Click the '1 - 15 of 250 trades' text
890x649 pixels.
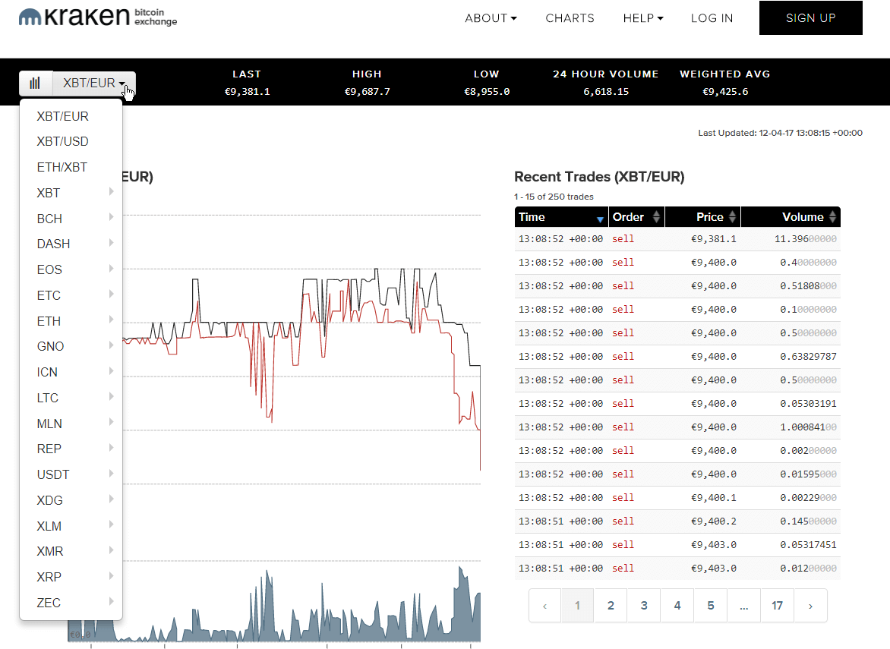tap(554, 197)
